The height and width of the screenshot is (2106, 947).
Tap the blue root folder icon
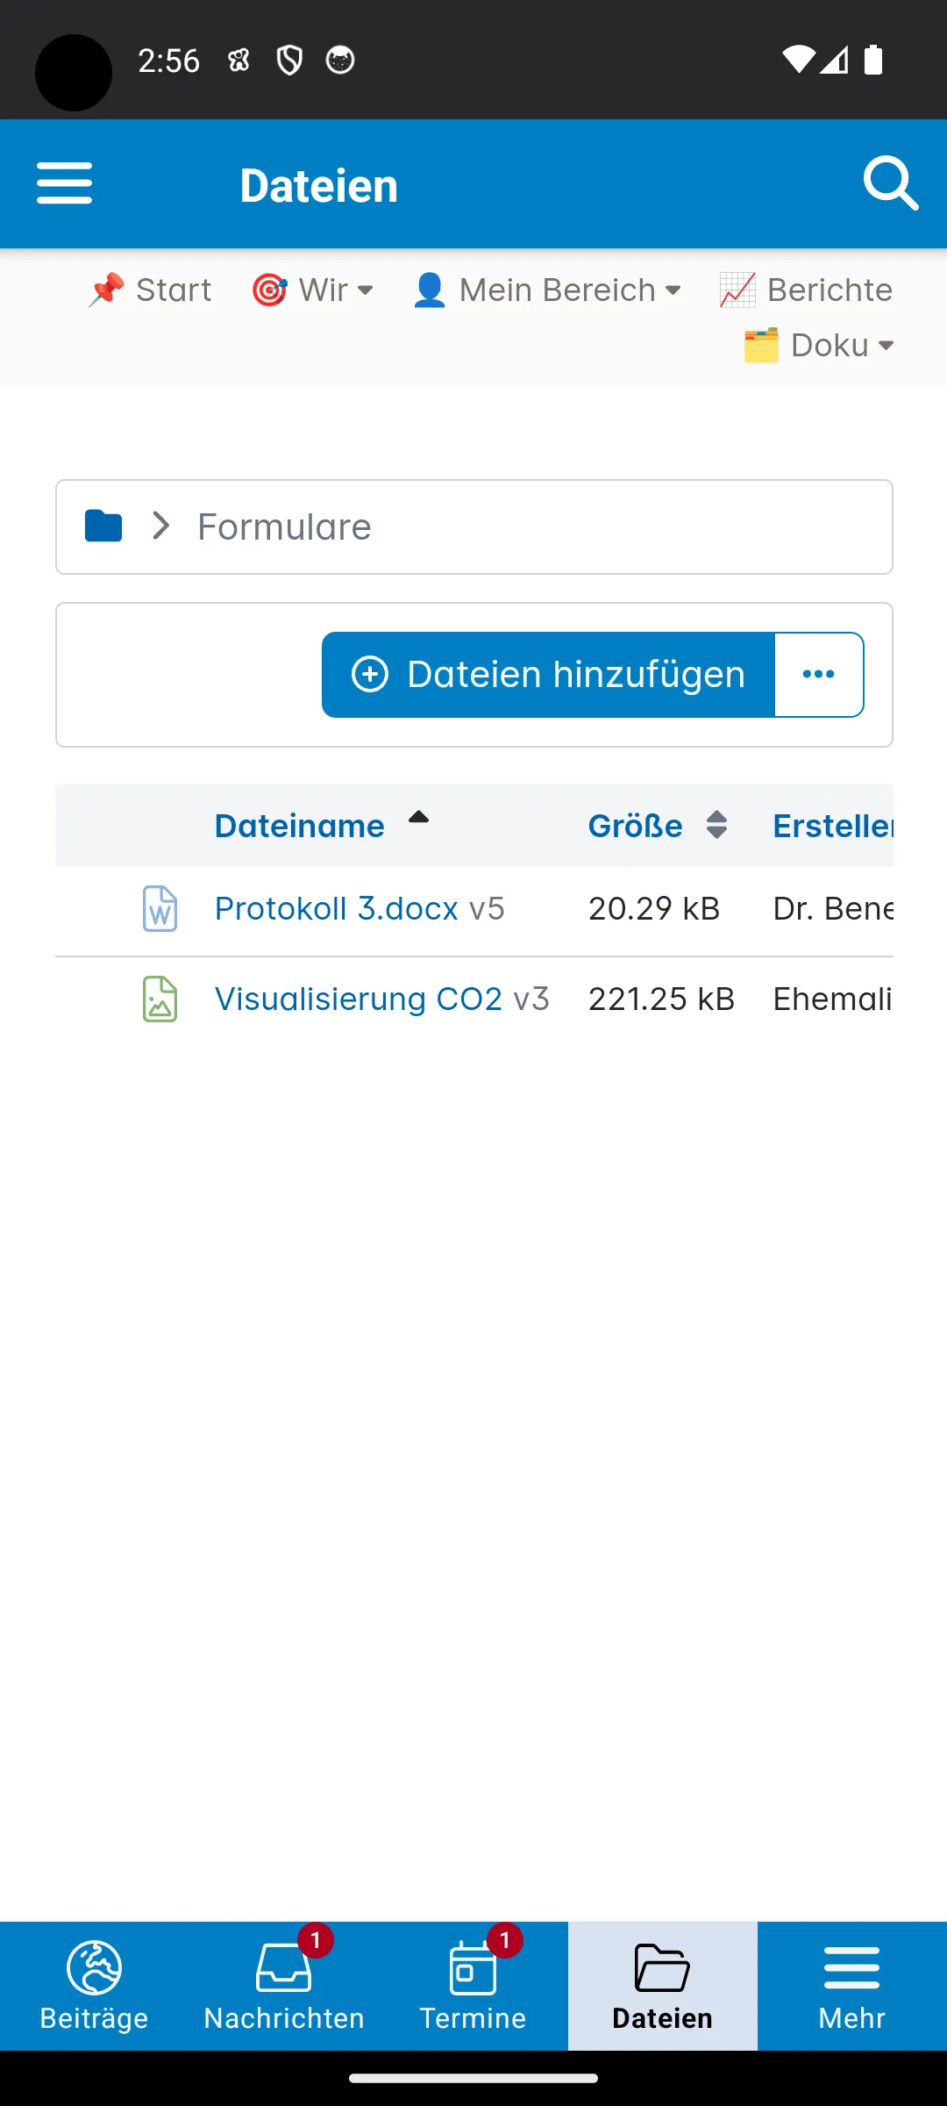(103, 526)
